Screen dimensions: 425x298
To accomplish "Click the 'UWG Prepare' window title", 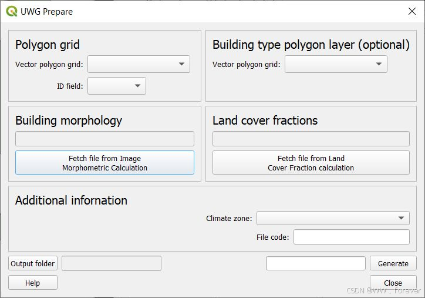I will tap(46, 12).
